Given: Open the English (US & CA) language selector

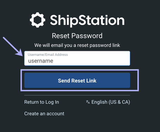Looking at the screenshot, I should point(108,102).
